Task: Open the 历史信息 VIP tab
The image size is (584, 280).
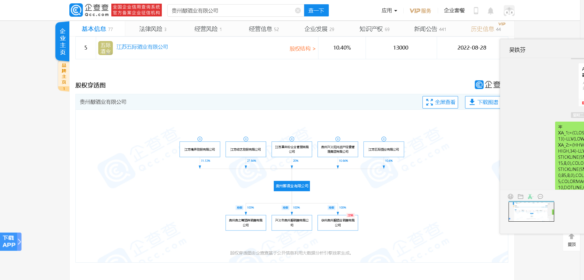Action: click(x=486, y=29)
